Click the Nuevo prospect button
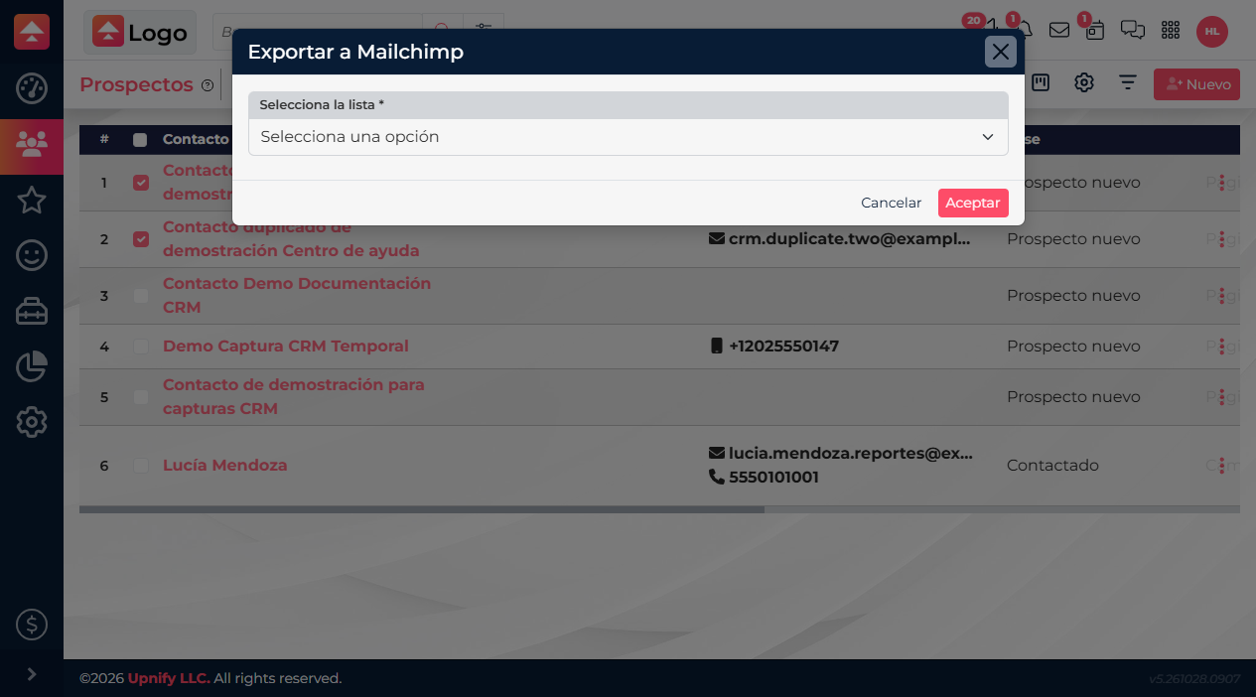1256x697 pixels. pyautogui.click(x=1196, y=84)
